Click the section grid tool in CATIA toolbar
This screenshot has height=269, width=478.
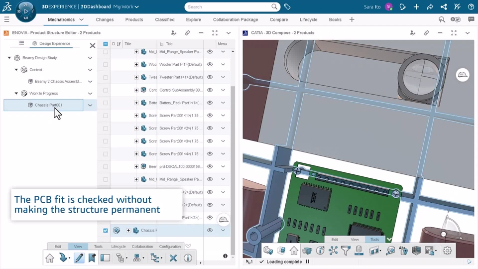point(416,251)
